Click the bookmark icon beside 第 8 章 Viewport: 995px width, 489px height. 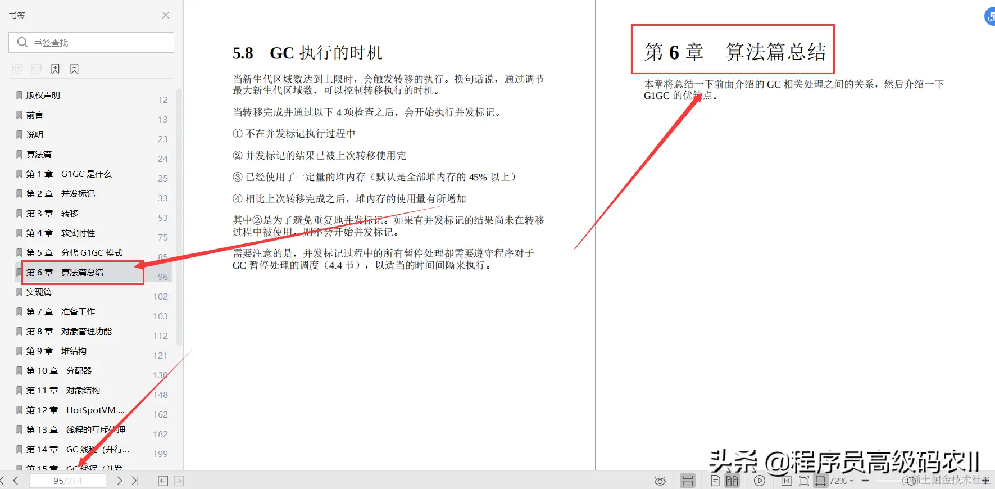pos(20,331)
